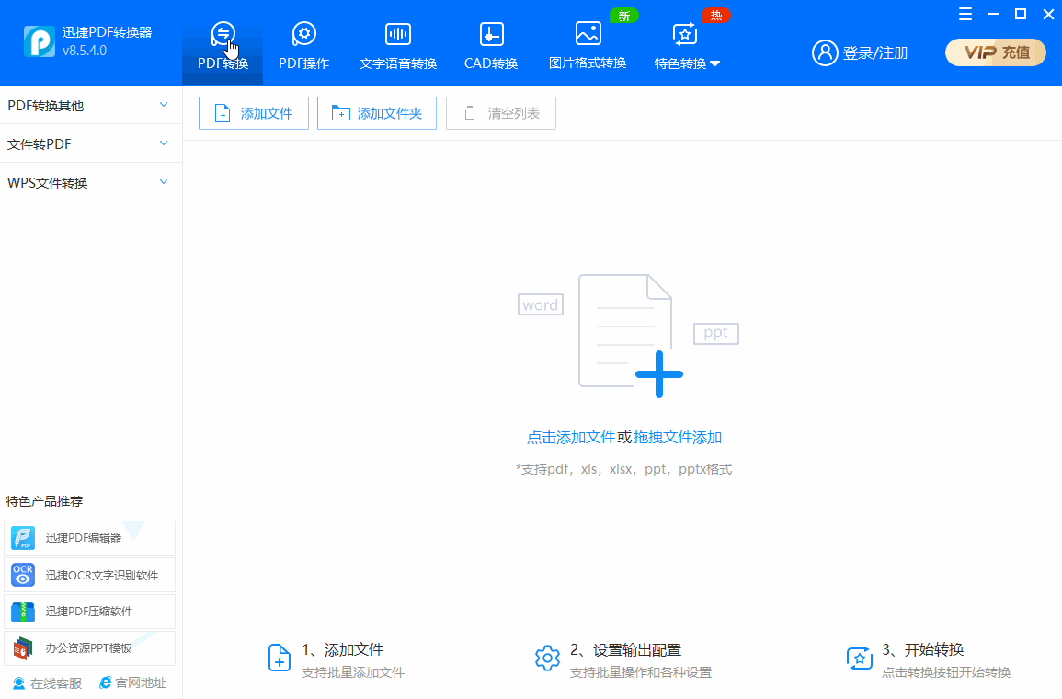Open the CAD转换 converter icon
Image resolution: width=1062 pixels, height=699 pixels.
tap(490, 34)
